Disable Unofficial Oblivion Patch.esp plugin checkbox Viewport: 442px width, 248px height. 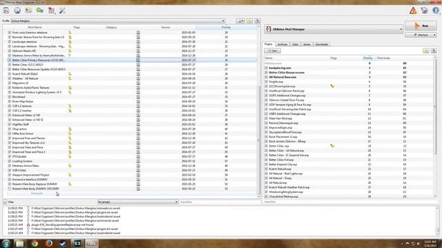click(x=266, y=91)
